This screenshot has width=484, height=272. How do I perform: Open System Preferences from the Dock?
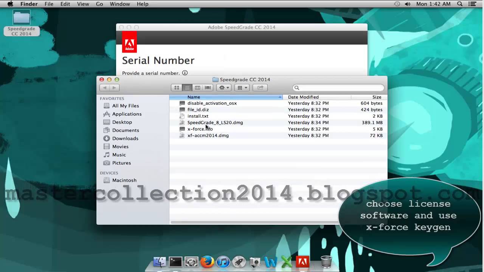click(191, 261)
